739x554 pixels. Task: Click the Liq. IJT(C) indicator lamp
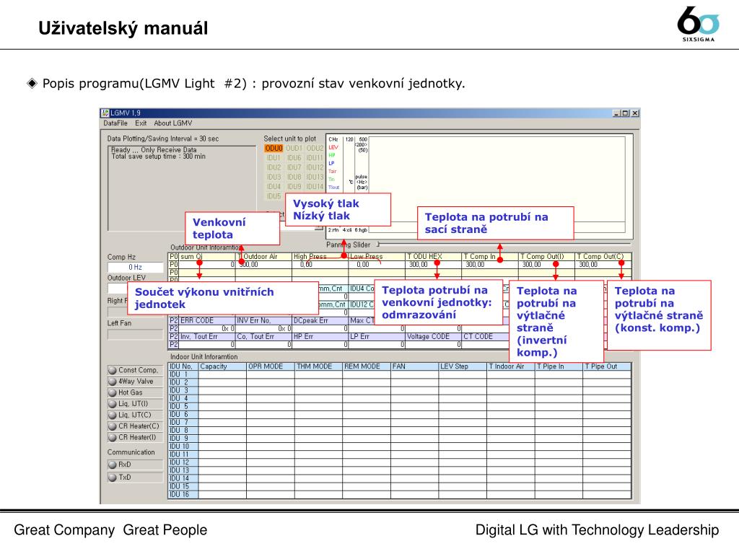112,415
